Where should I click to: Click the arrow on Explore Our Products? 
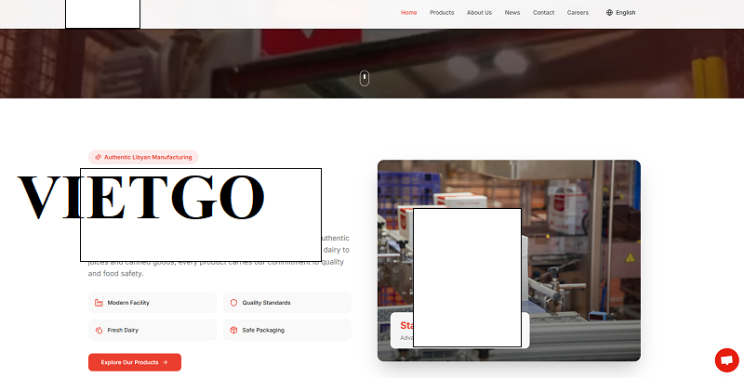pyautogui.click(x=166, y=362)
